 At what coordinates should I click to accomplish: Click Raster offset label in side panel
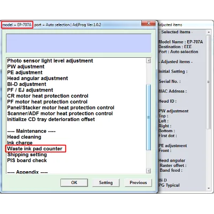click(x=173, y=165)
